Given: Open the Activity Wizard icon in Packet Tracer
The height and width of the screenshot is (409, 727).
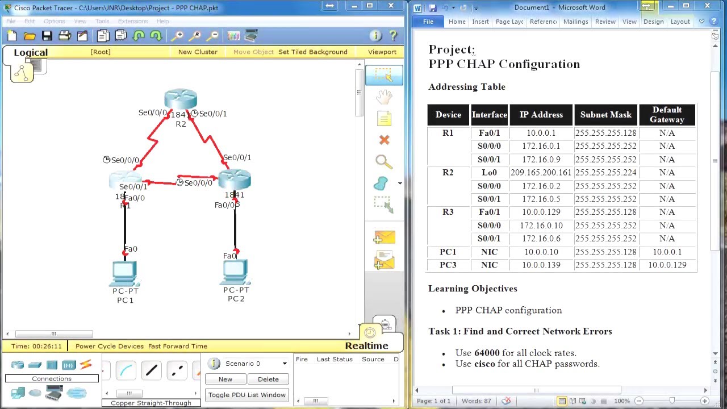Looking at the screenshot, I should click(82, 36).
